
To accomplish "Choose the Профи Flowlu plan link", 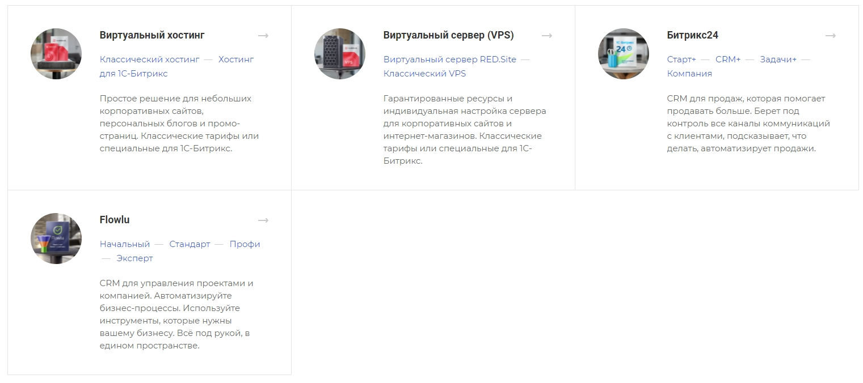I will point(245,244).
